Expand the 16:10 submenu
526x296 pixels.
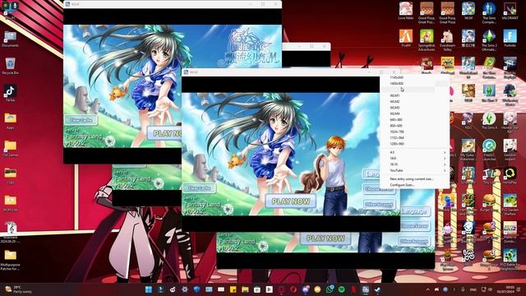(414, 164)
